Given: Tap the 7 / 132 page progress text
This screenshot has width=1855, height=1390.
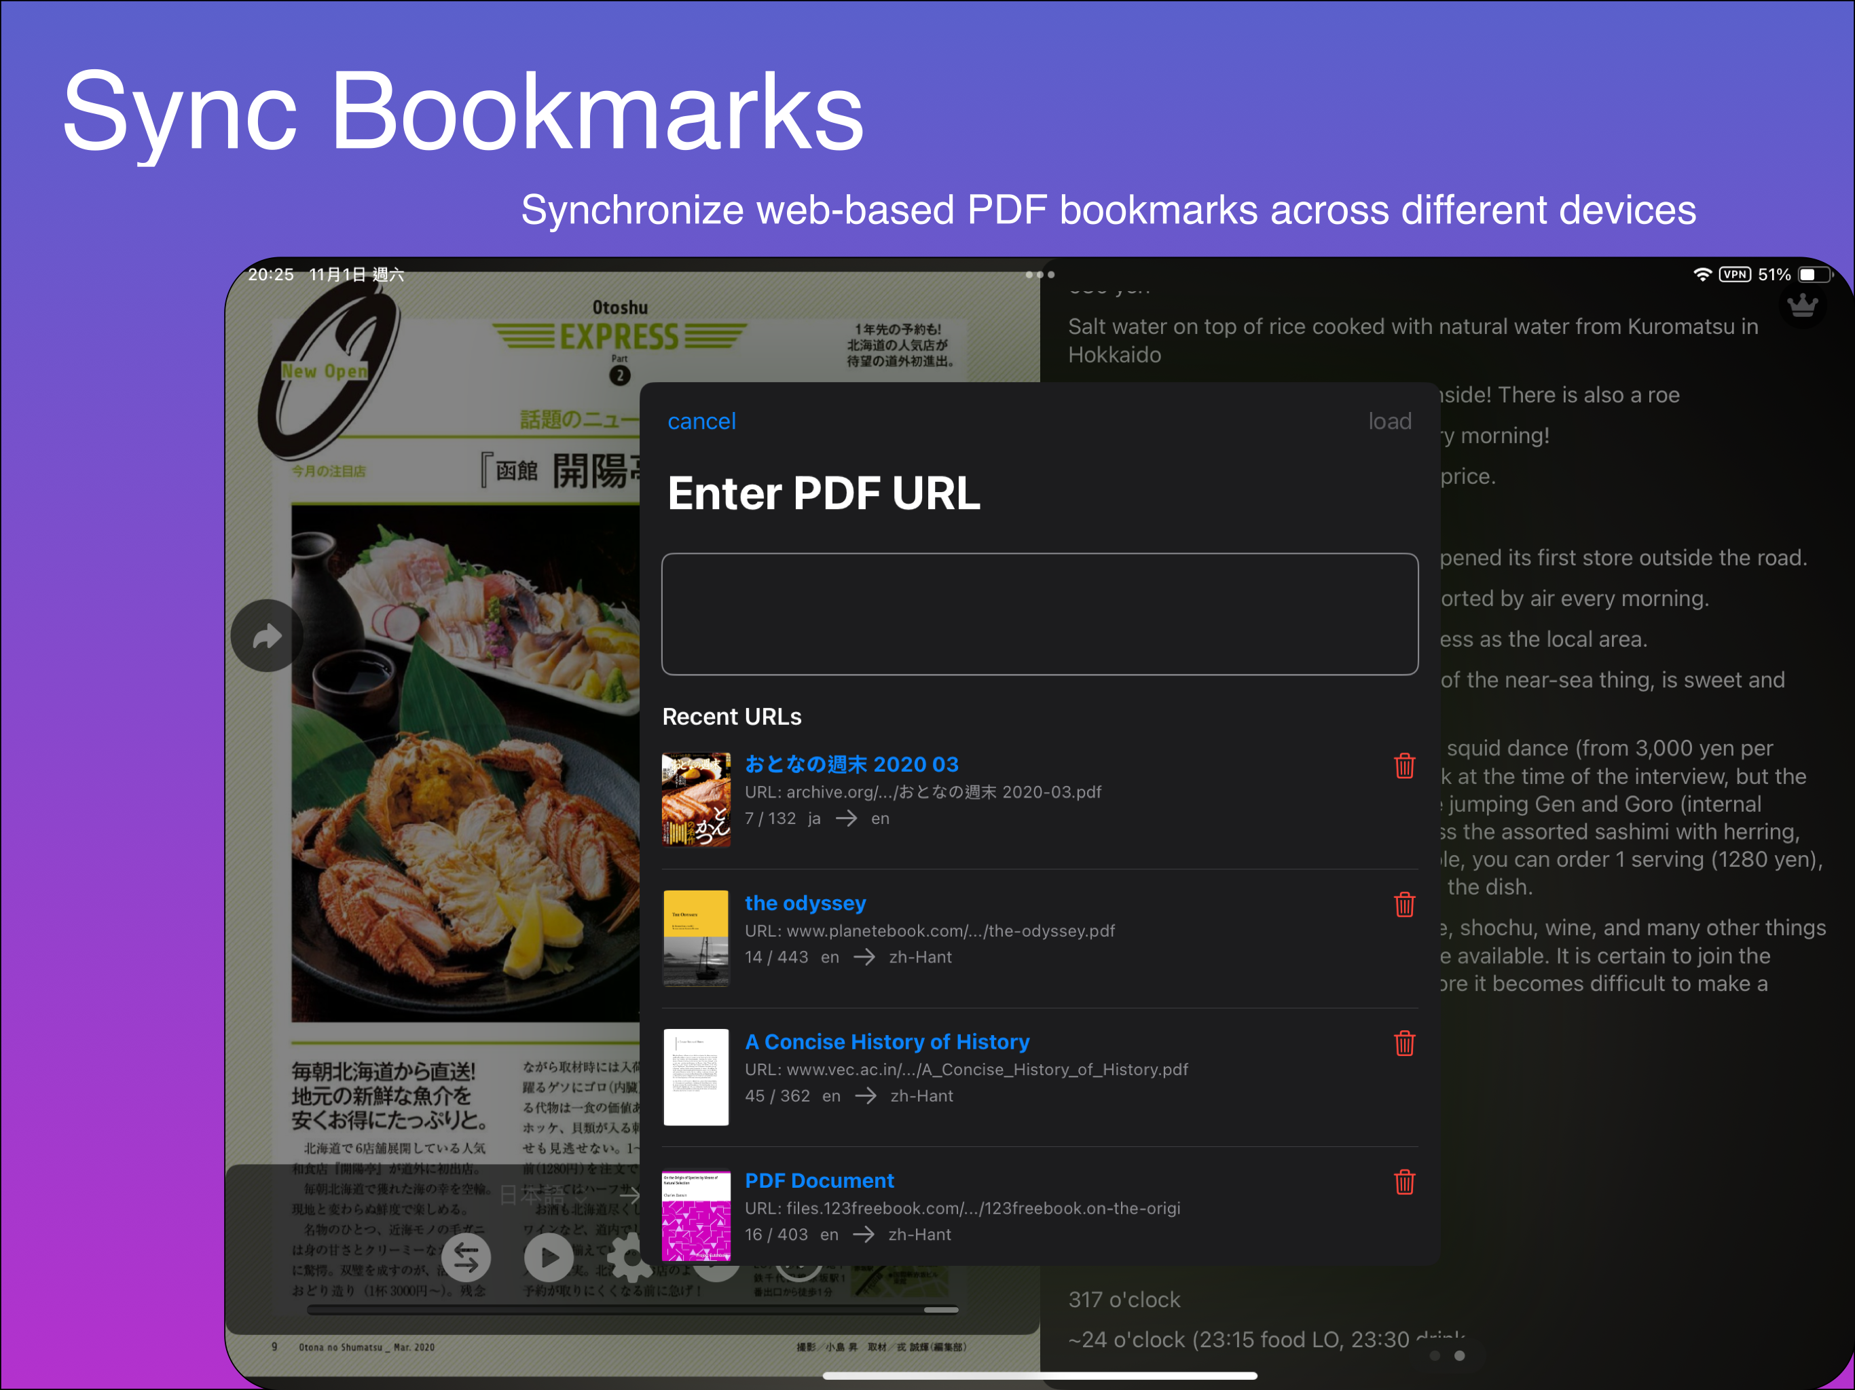Looking at the screenshot, I should tap(770, 819).
